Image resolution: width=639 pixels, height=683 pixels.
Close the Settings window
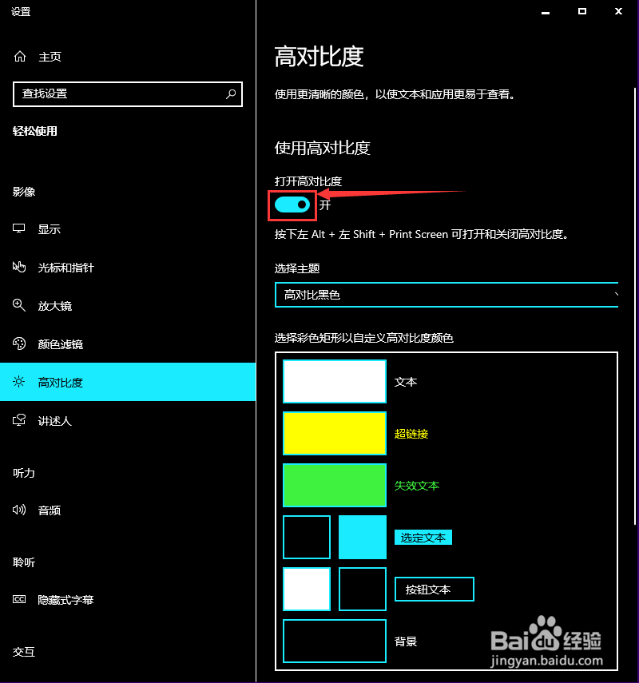tap(618, 12)
